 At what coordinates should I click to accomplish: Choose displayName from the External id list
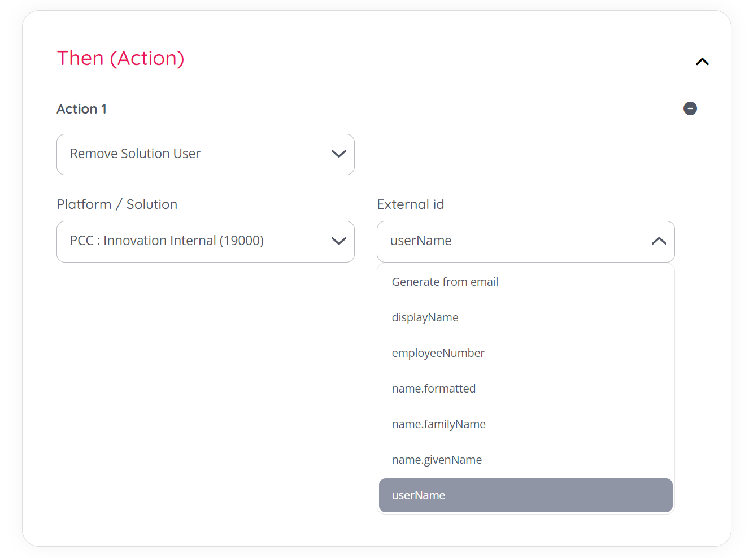click(x=425, y=317)
